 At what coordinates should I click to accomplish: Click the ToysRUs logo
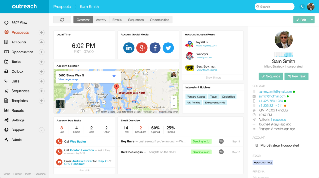click(x=189, y=44)
